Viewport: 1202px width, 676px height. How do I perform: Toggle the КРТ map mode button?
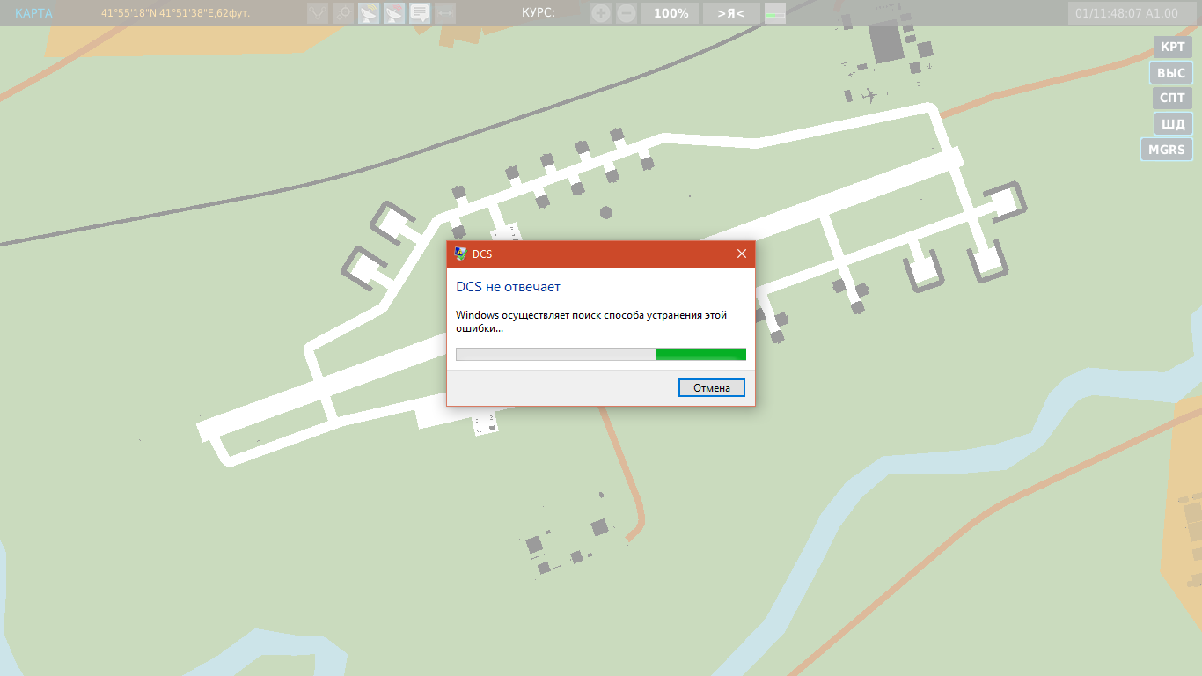pyautogui.click(x=1172, y=47)
